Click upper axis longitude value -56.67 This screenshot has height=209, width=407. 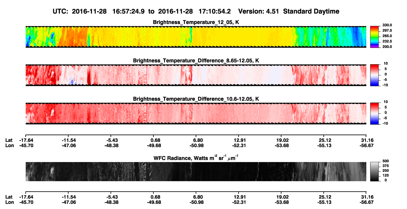tap(367, 145)
